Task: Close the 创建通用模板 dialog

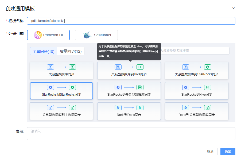Action: [x=234, y=8]
